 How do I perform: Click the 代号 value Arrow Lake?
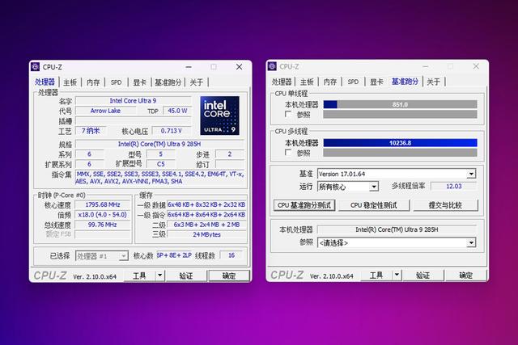(106, 111)
